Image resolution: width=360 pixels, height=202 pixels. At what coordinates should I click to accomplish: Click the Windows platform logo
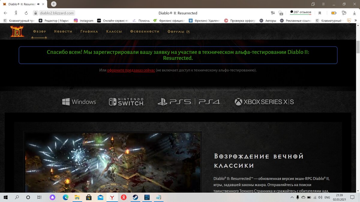pyautogui.click(x=79, y=102)
